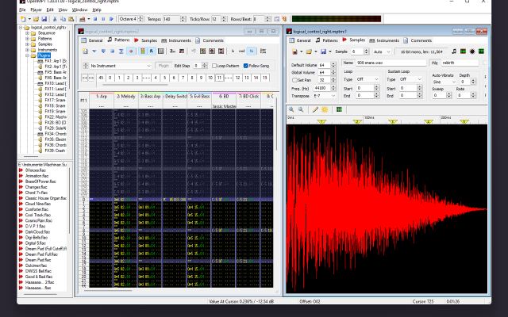Viewport: 508px width, 317px height.
Task: Click the '<<' previous sequence button
Action: pyautogui.click(x=85, y=78)
